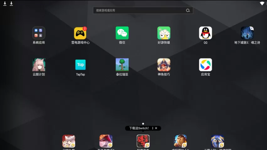This screenshot has height=150, width=267.
Task: Click the home page indicator dot
Action: click(143, 124)
